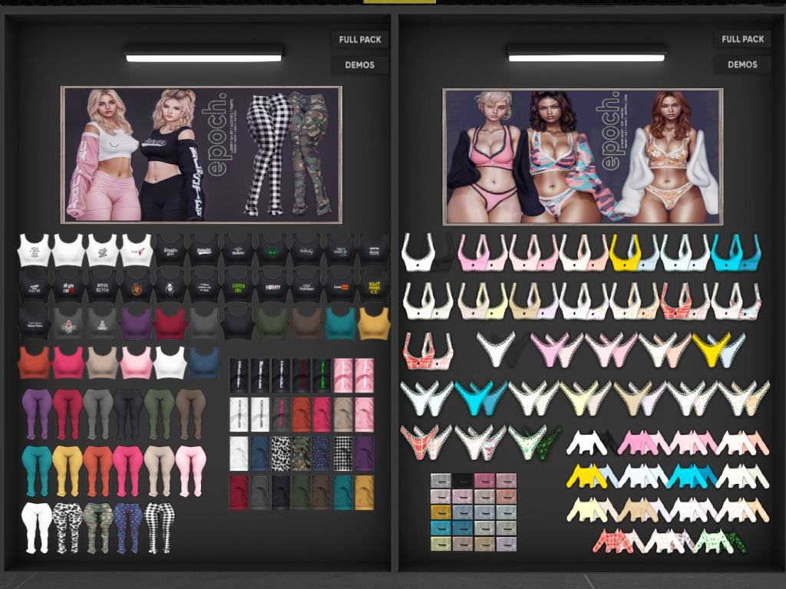Pick the navy blue crop top

tap(204, 362)
